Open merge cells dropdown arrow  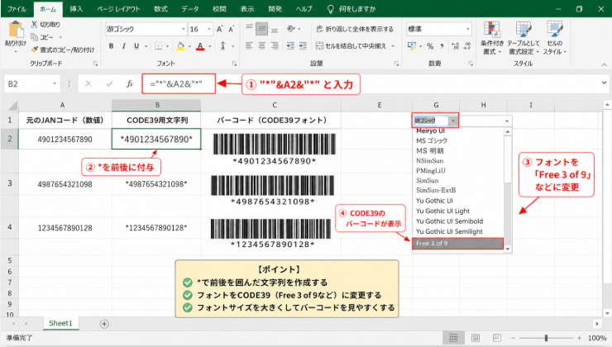pos(393,46)
